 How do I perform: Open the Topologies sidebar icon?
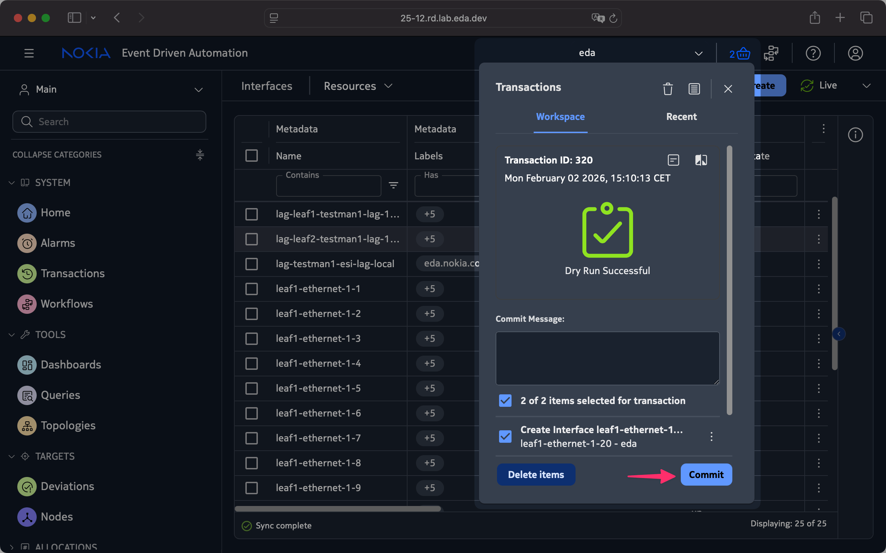click(27, 426)
